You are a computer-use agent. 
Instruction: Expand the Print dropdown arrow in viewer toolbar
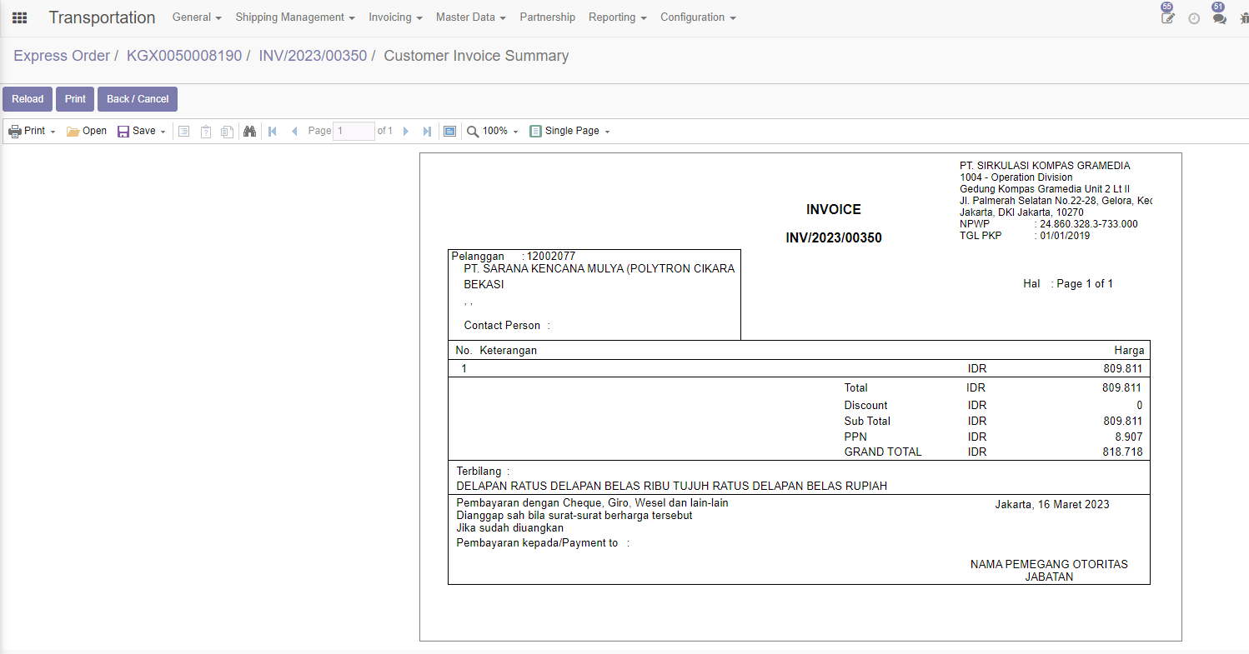pos(53,132)
